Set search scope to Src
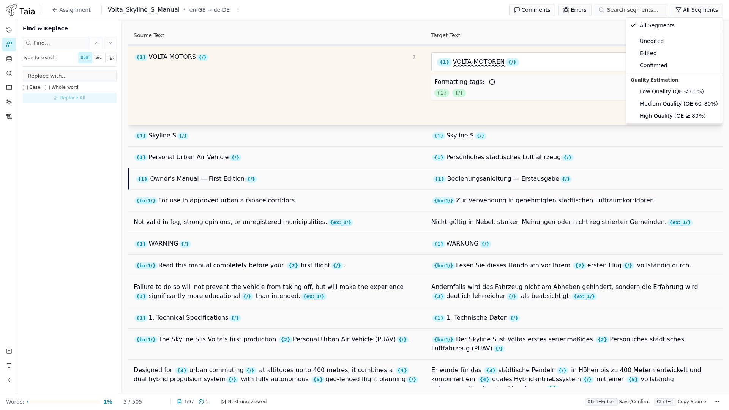Viewport: 729px width, 410px height. click(99, 58)
